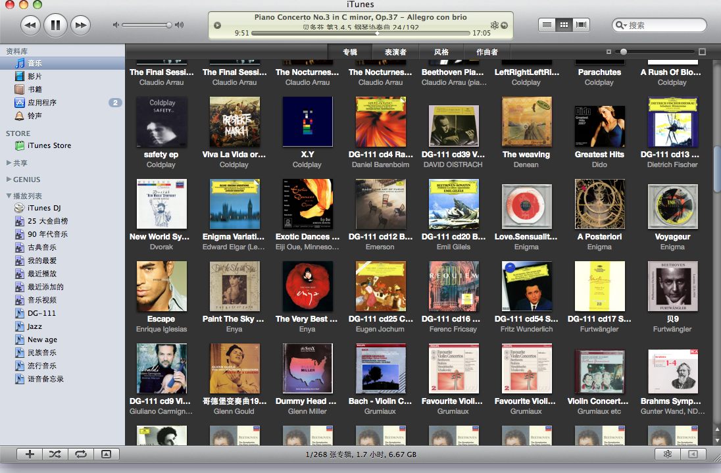
Task: Open the Jazz playlist
Action: coord(62,326)
